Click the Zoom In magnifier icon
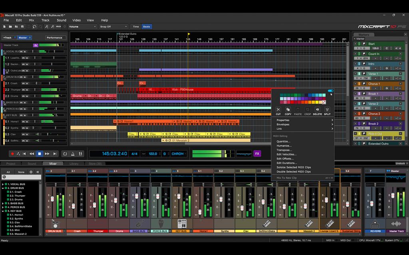The image size is (409, 255). click(x=46, y=27)
